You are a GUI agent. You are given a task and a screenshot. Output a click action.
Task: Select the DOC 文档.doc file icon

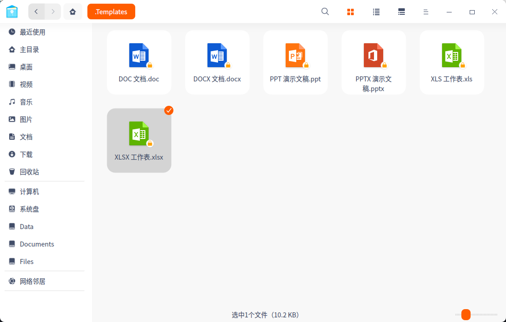coord(139,56)
